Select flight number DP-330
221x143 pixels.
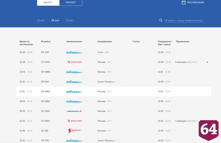click(45, 52)
